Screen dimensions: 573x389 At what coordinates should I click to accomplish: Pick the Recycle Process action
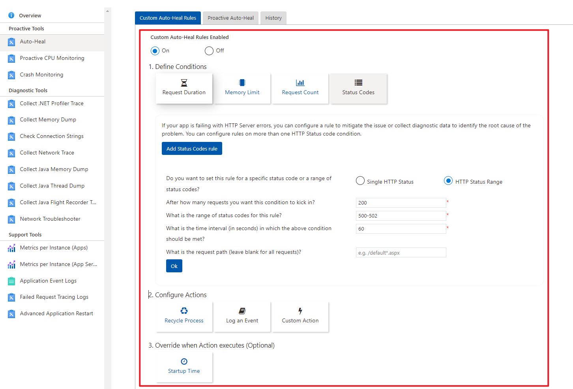(184, 316)
